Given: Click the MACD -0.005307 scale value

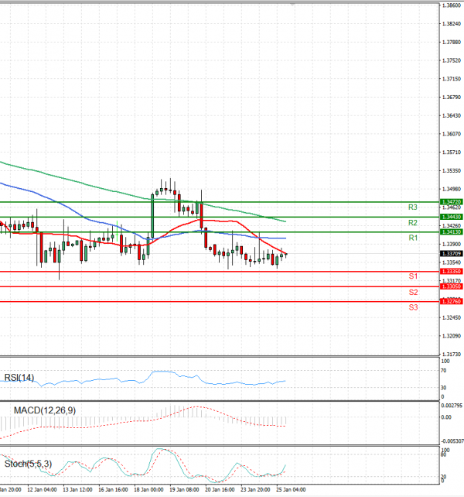Looking at the screenshot, I should 452,441.
